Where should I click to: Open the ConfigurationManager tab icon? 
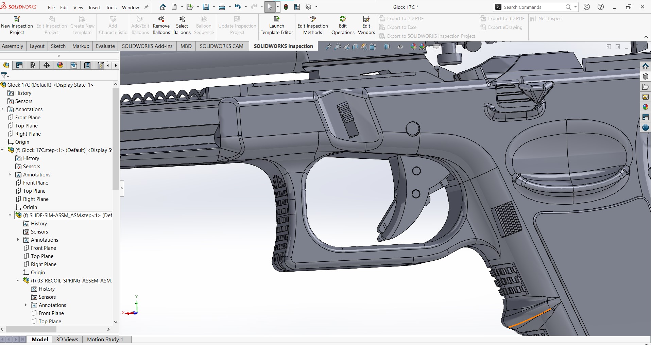tap(33, 65)
